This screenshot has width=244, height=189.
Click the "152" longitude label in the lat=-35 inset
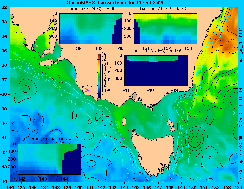pos(167,48)
